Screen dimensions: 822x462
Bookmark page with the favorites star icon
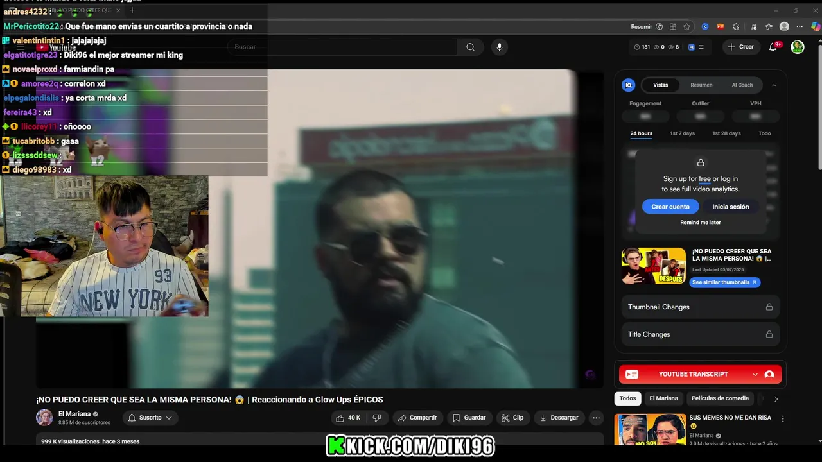click(x=686, y=26)
